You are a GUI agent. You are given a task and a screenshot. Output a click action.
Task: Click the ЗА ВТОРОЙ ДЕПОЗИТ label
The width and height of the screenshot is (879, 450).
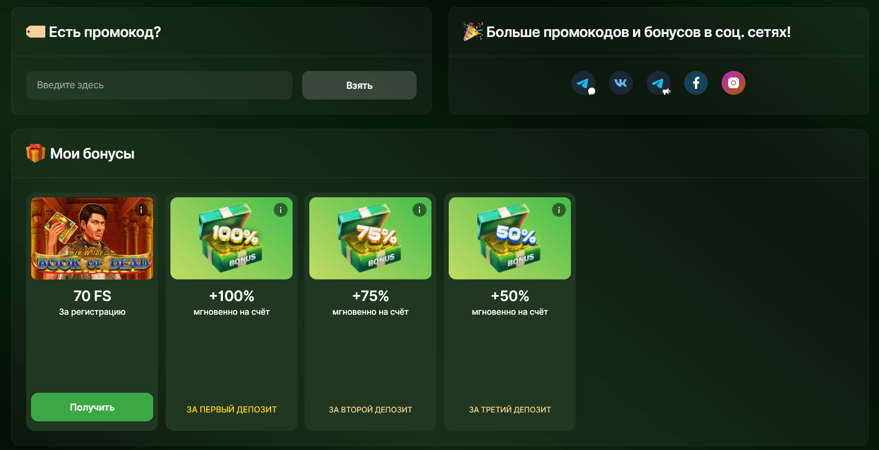click(371, 409)
